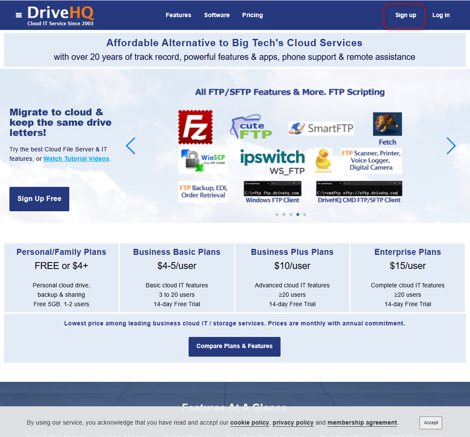Click the FileZilla logo icon
Screen dimensions: 470x437
[195, 127]
